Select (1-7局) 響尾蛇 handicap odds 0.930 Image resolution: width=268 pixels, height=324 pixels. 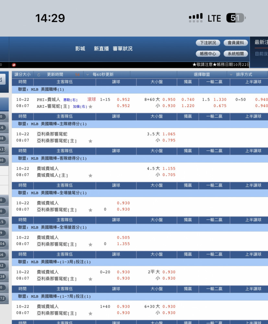(123, 313)
